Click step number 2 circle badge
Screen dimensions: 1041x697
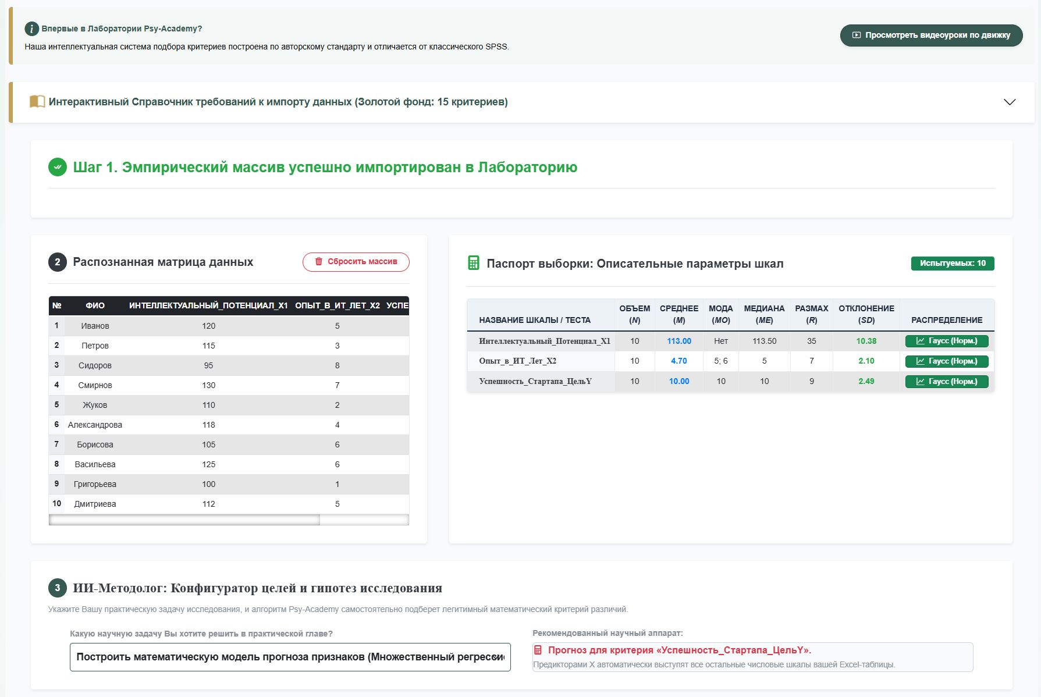pyautogui.click(x=57, y=262)
